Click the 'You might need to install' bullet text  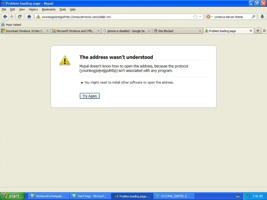(x=129, y=83)
